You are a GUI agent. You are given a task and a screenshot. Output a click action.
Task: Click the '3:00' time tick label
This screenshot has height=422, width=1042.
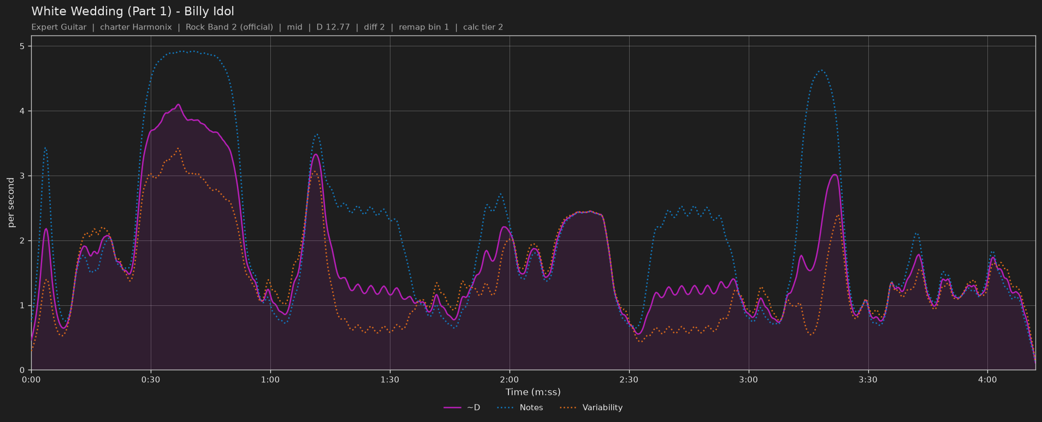pos(749,379)
